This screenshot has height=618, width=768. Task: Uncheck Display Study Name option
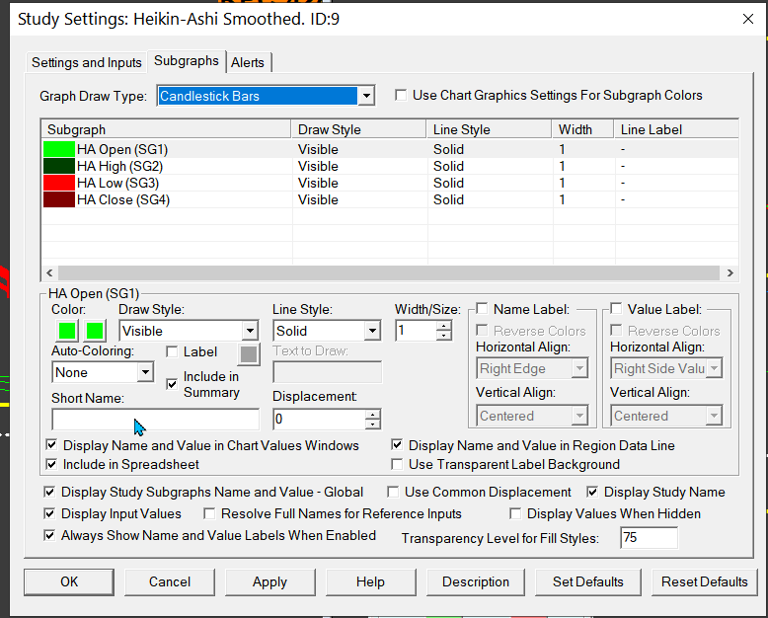tap(592, 492)
